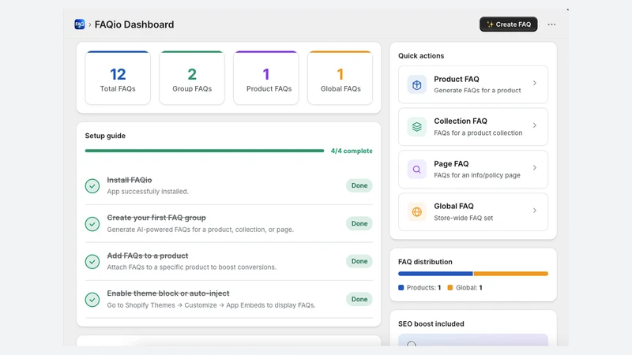Open the three-dot more options menu
632x355 pixels.
551,24
